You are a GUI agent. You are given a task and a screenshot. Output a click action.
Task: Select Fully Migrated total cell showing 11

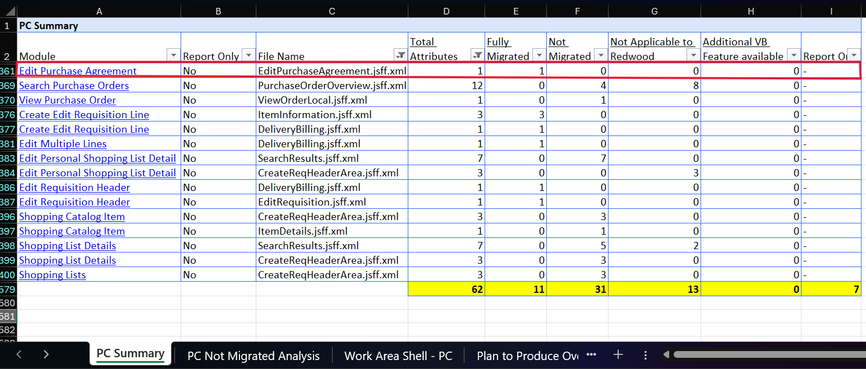516,289
